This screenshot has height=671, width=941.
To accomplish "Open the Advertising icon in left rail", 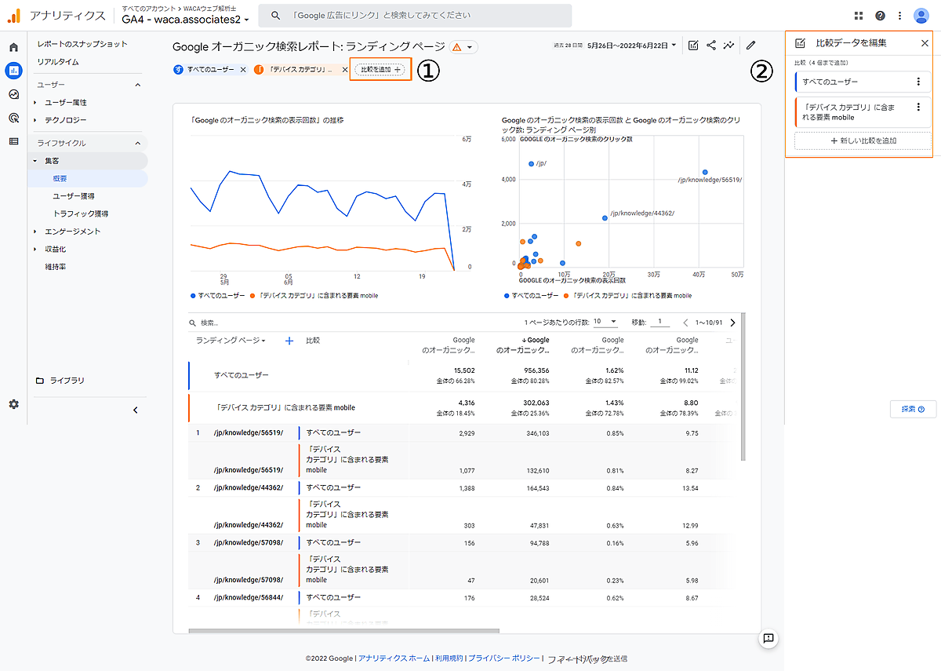I will click(x=13, y=118).
